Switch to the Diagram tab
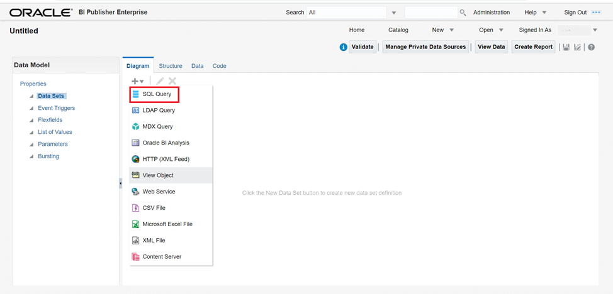613x294 pixels. pos(138,66)
